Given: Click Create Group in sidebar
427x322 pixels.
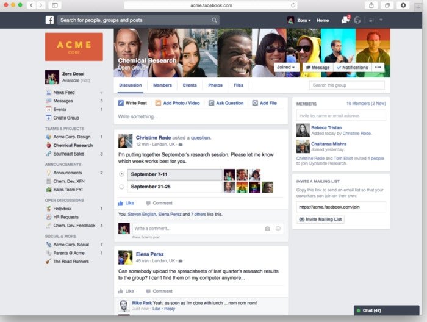Looking at the screenshot, I should [x=66, y=118].
